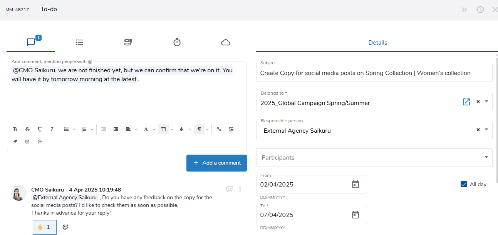This screenshot has width=498, height=235.
Task: Click the font family icon
Action: click(146, 129)
